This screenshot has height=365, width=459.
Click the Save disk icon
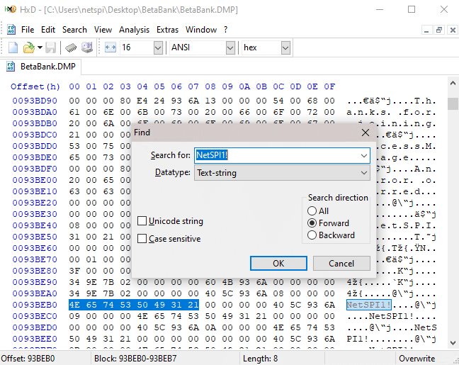(51, 47)
